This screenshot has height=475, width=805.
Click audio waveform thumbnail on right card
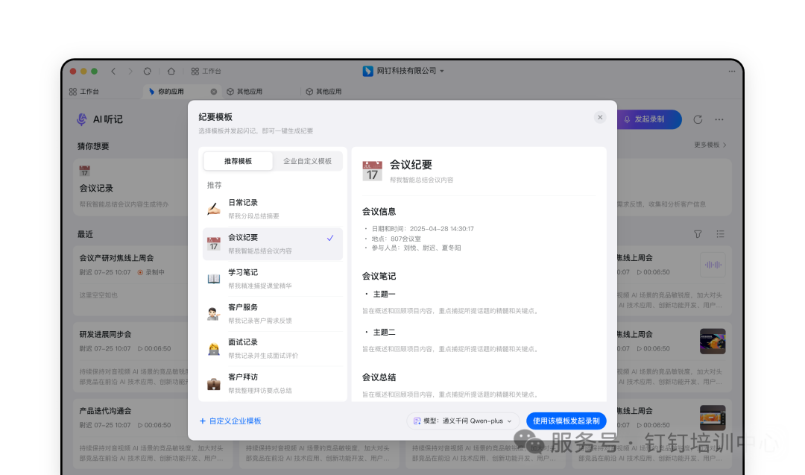(x=713, y=265)
